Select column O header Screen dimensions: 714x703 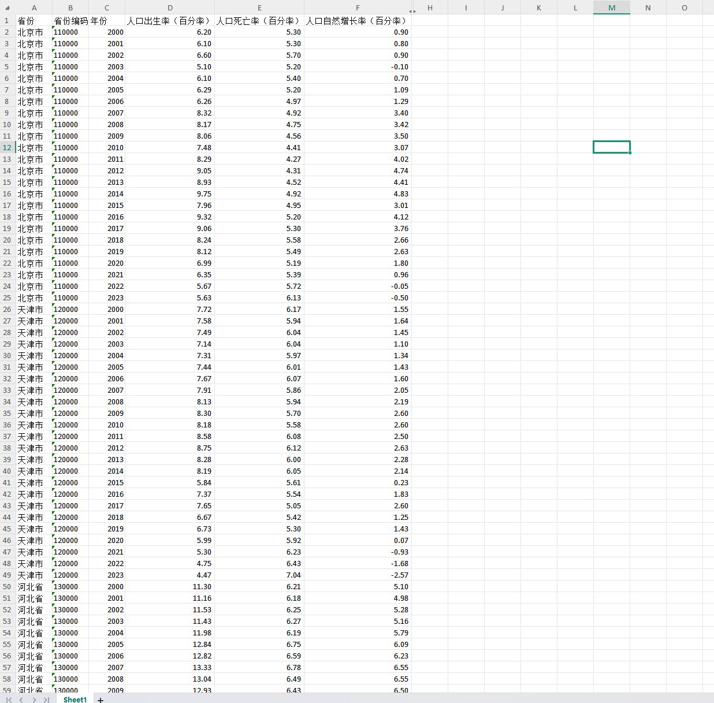685,8
